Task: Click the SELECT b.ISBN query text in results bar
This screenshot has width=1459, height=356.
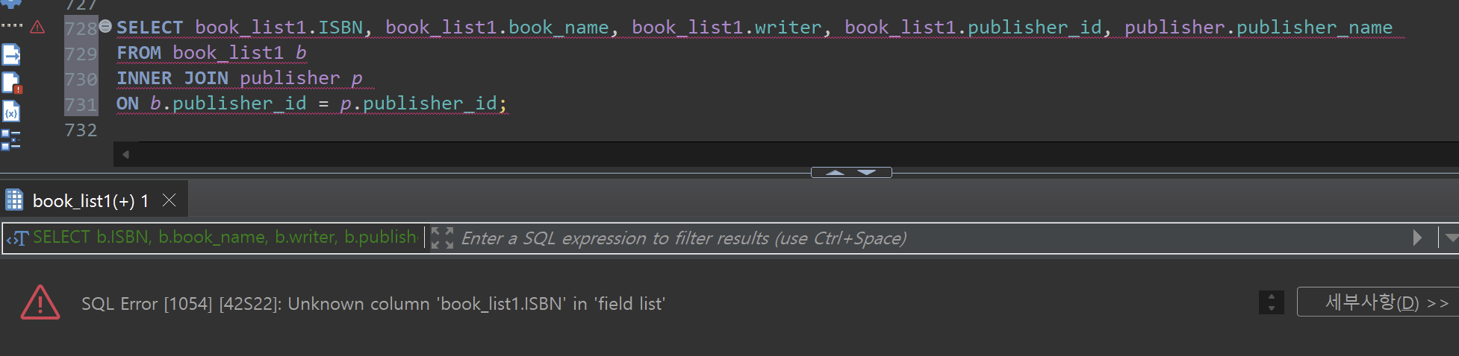Action: [225, 238]
